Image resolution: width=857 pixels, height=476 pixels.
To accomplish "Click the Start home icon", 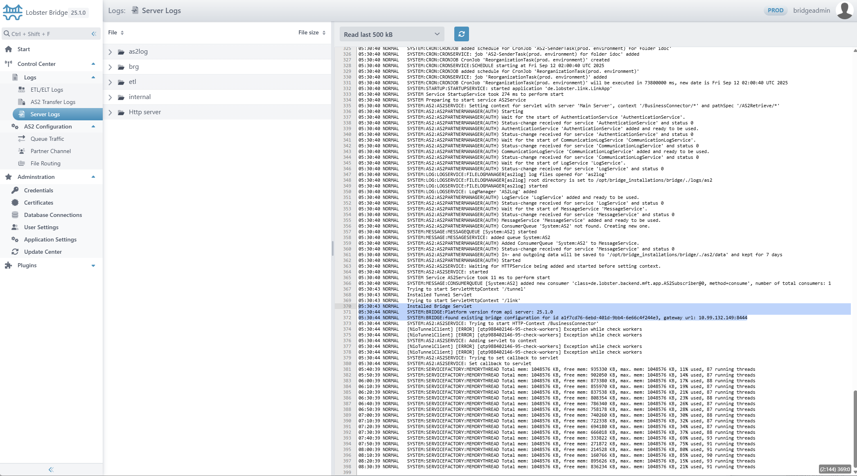I will pyautogui.click(x=9, y=49).
